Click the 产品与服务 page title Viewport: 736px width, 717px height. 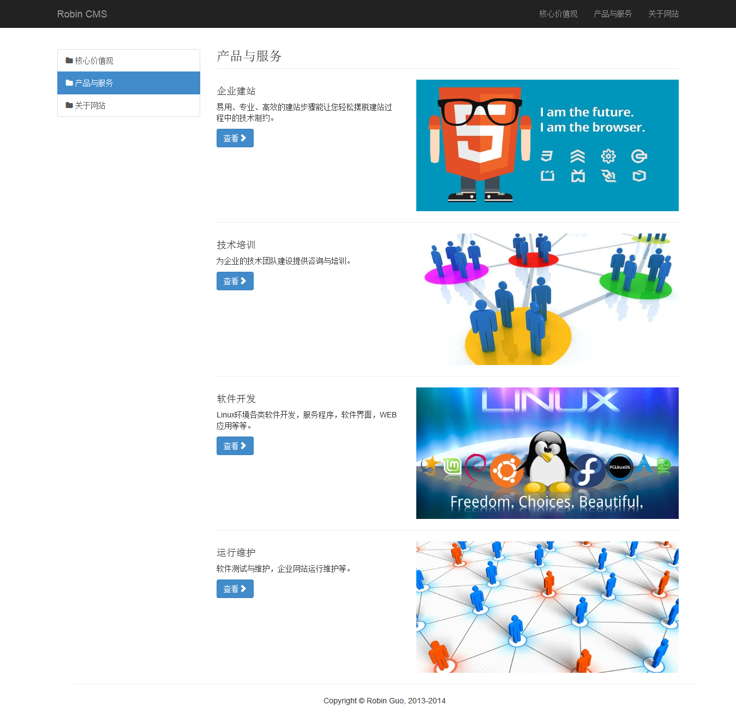click(x=249, y=56)
